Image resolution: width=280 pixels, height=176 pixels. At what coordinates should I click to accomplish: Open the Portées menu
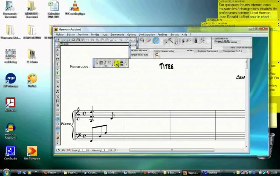pyautogui.click(x=95, y=35)
